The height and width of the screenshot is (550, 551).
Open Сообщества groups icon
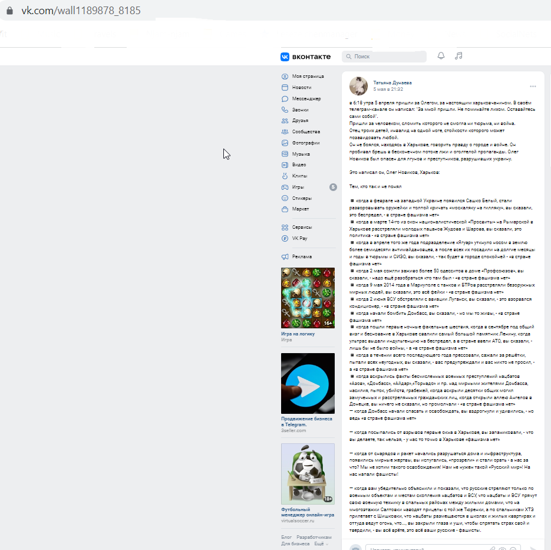pos(285,132)
